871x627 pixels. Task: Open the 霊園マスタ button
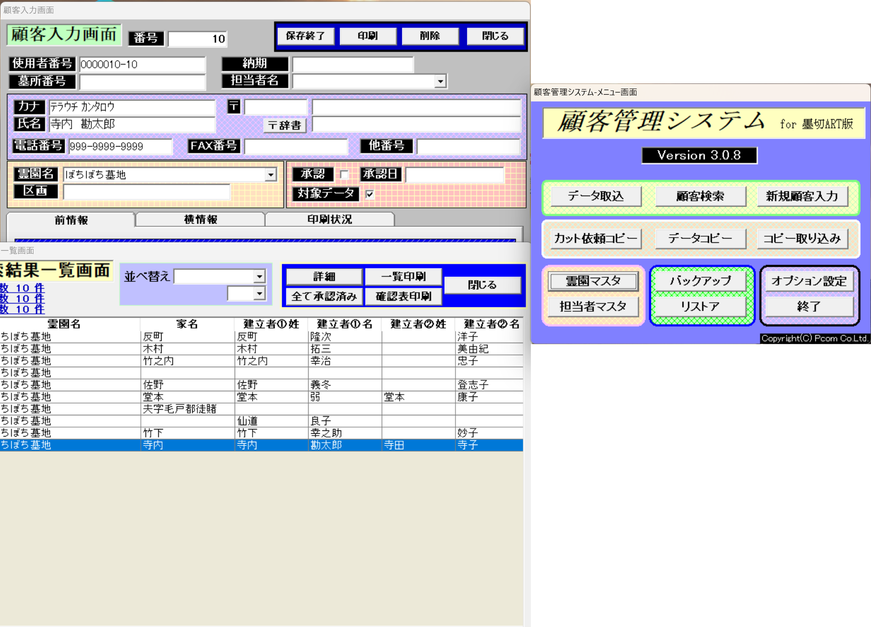(x=593, y=281)
